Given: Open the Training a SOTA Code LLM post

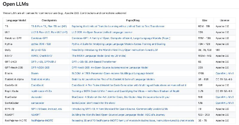Looking at the screenshot, I should tap(125, 91).
